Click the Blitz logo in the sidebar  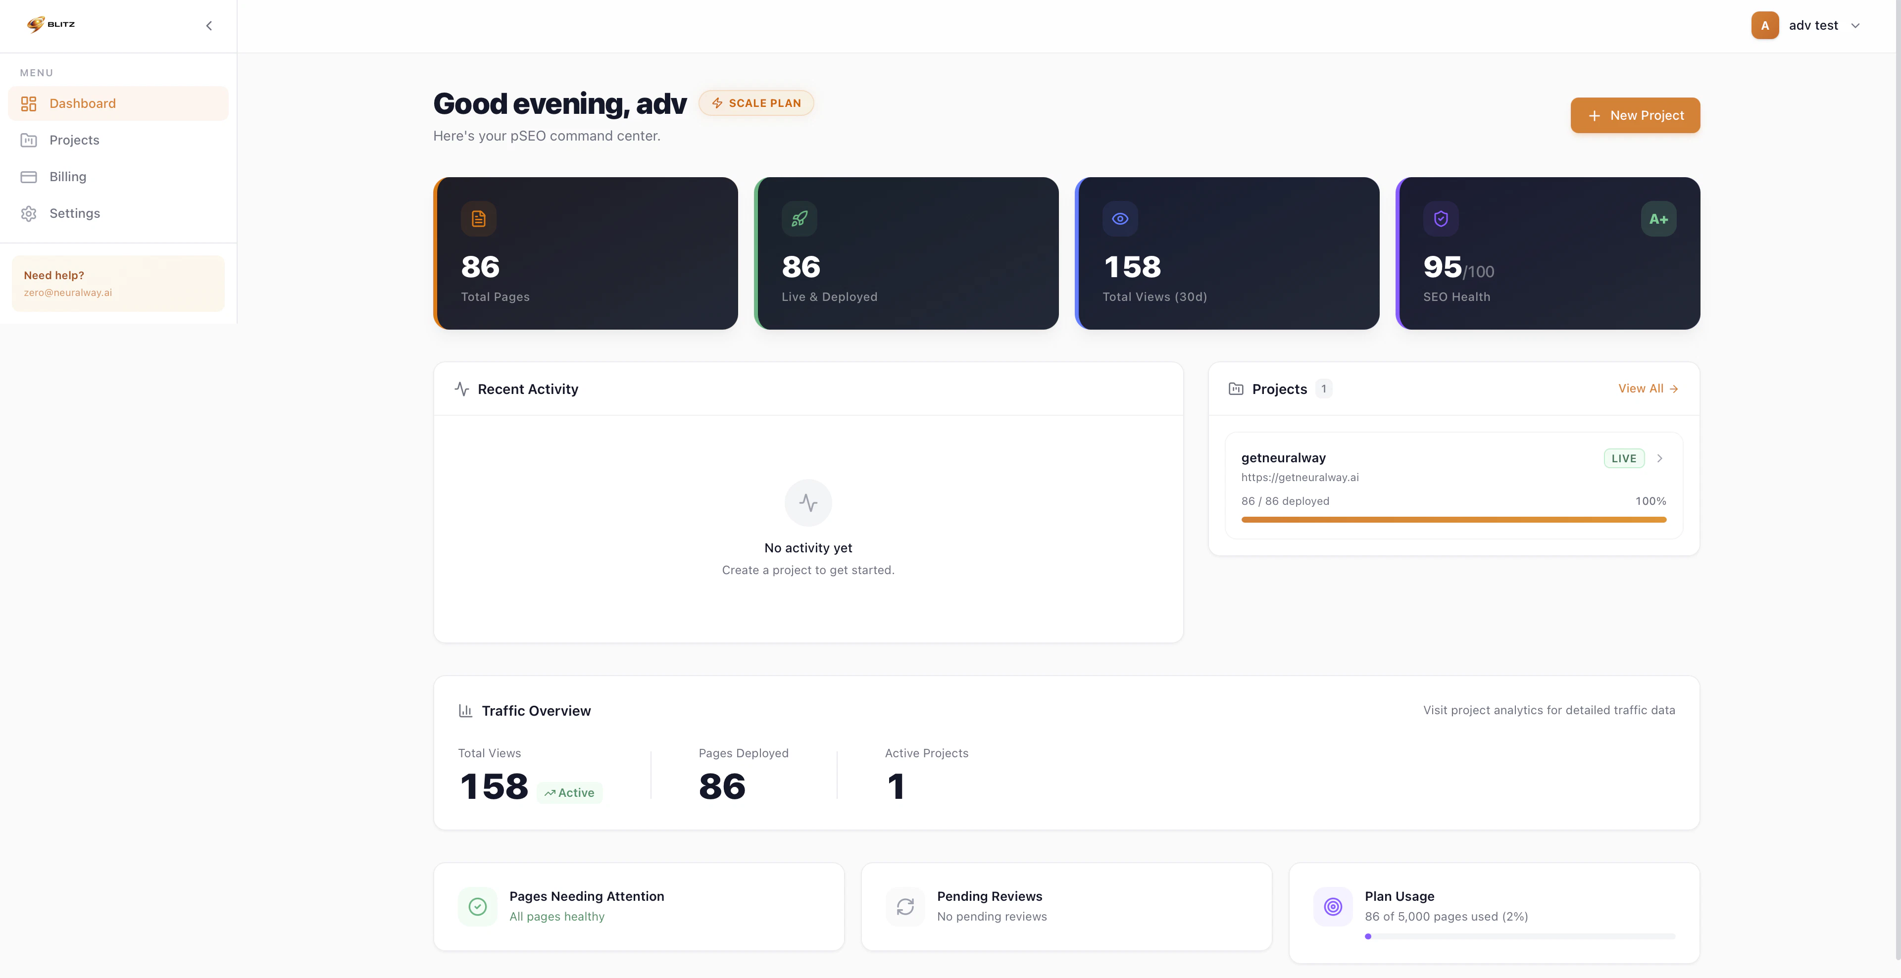51,24
